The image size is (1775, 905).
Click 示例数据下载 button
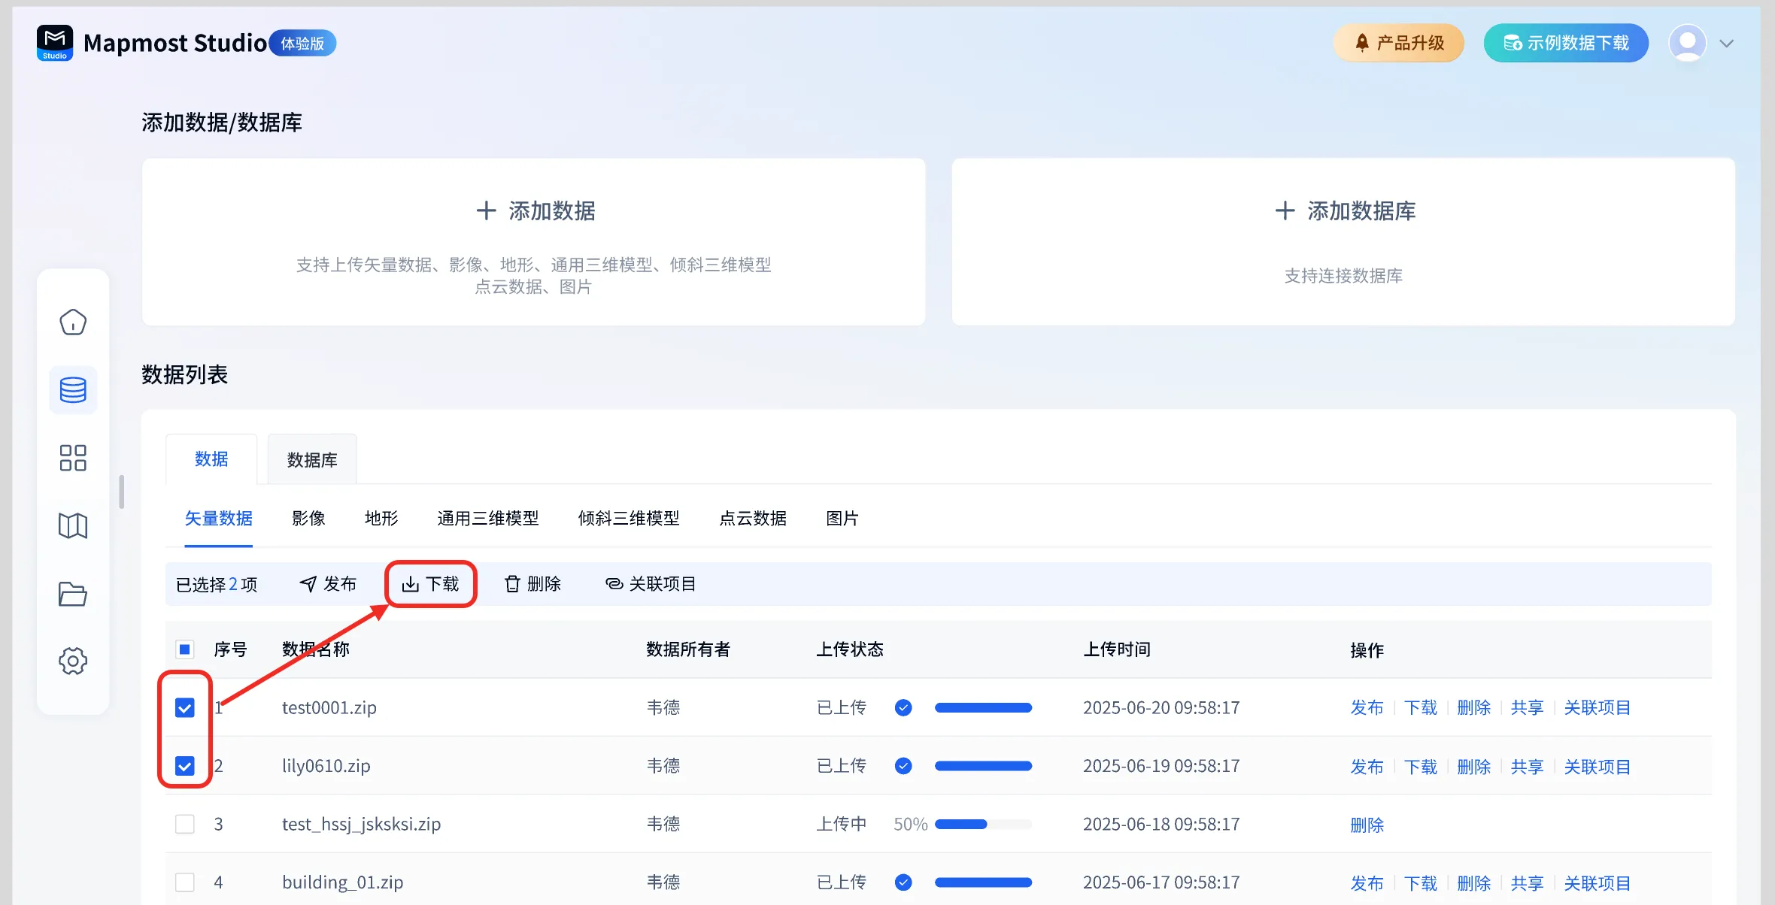[1566, 43]
